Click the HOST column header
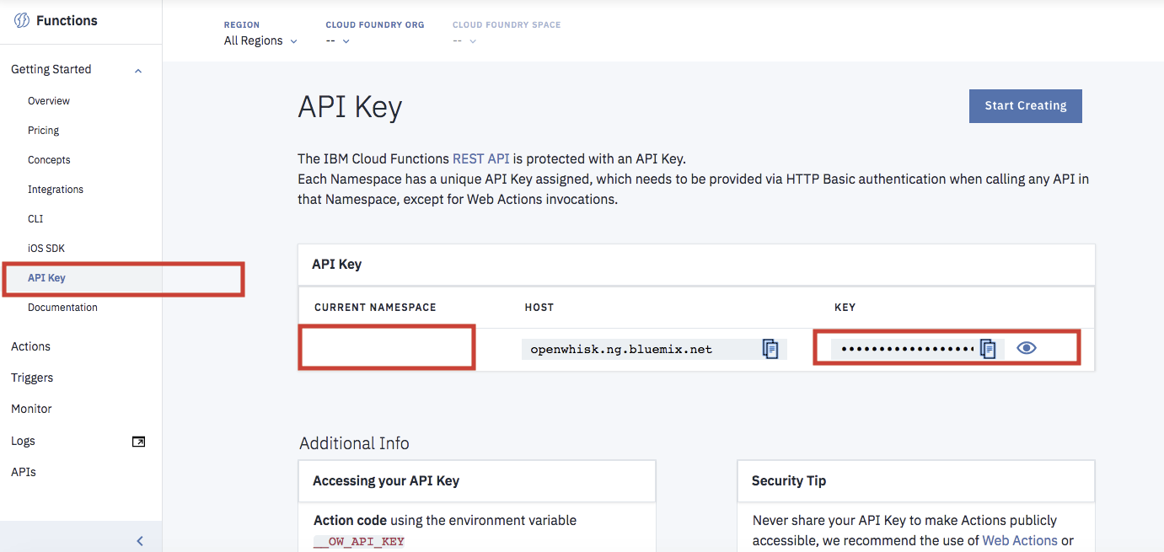The height and width of the screenshot is (552, 1164). (539, 308)
